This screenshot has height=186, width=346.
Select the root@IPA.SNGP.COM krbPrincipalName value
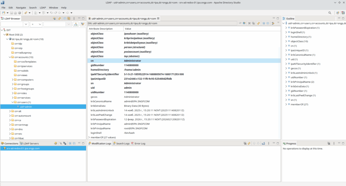pos(135,128)
